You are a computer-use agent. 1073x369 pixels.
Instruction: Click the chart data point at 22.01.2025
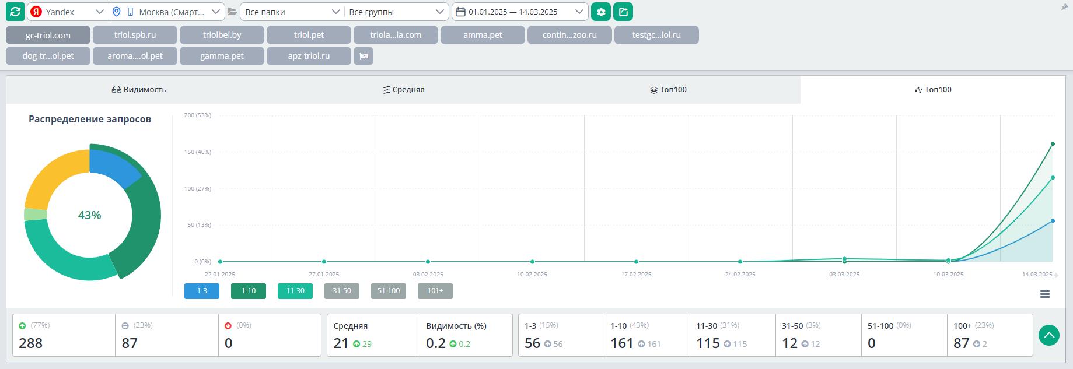(220, 262)
